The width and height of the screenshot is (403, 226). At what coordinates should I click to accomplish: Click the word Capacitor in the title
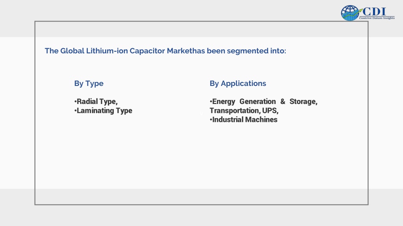(x=147, y=51)
